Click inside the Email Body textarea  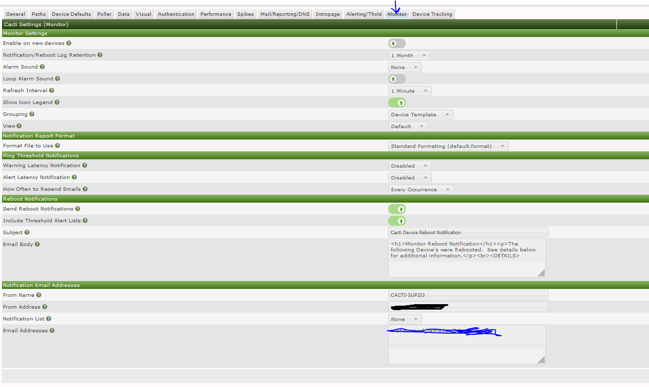coord(467,258)
